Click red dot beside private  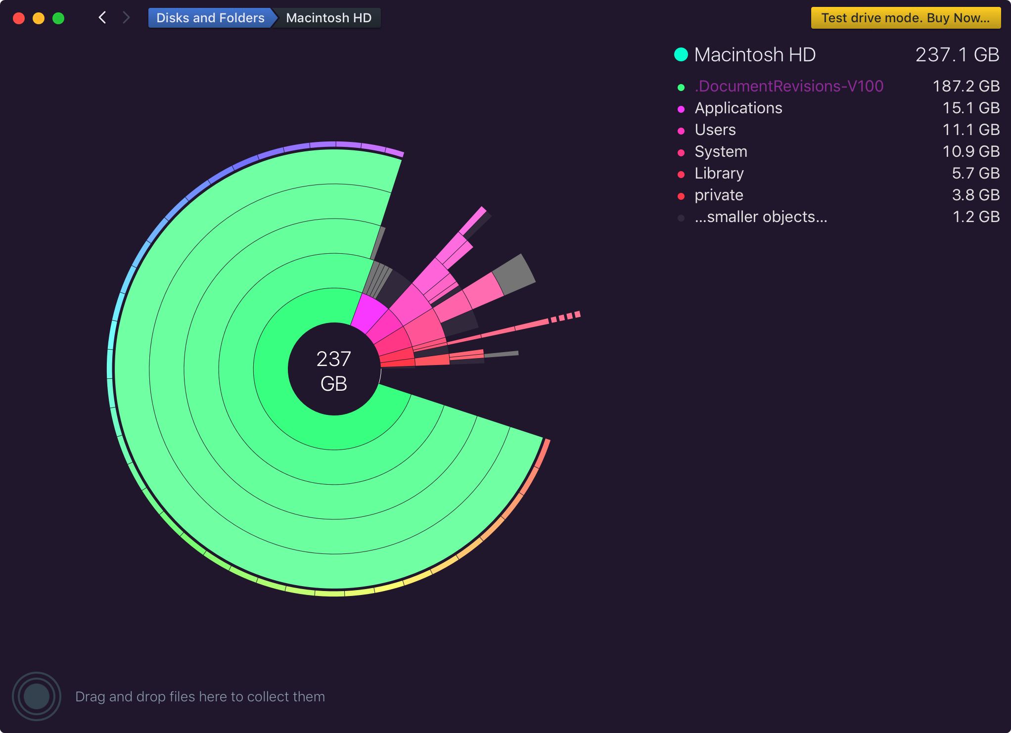coord(681,196)
